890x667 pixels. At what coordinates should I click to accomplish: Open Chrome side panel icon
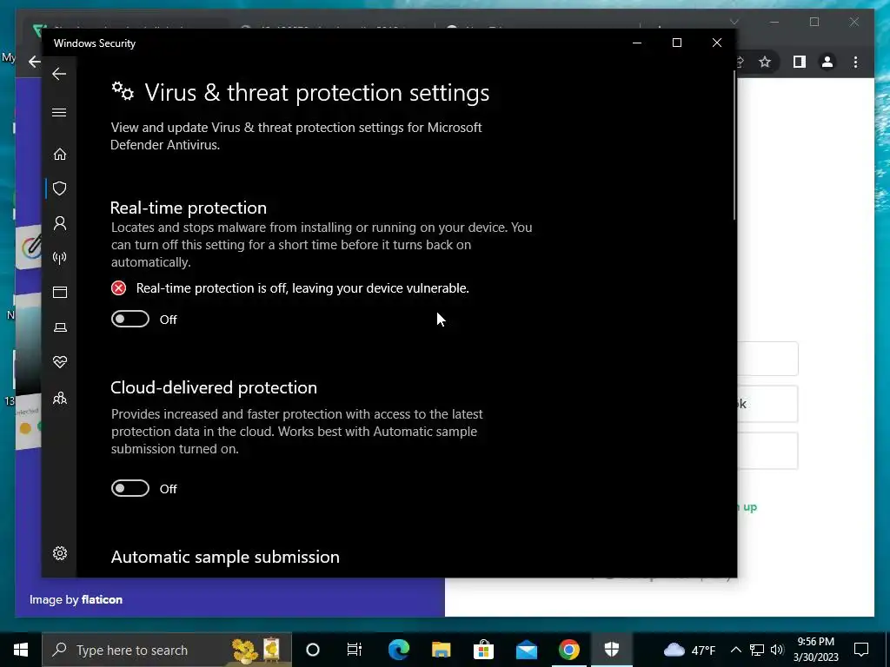[800, 62]
